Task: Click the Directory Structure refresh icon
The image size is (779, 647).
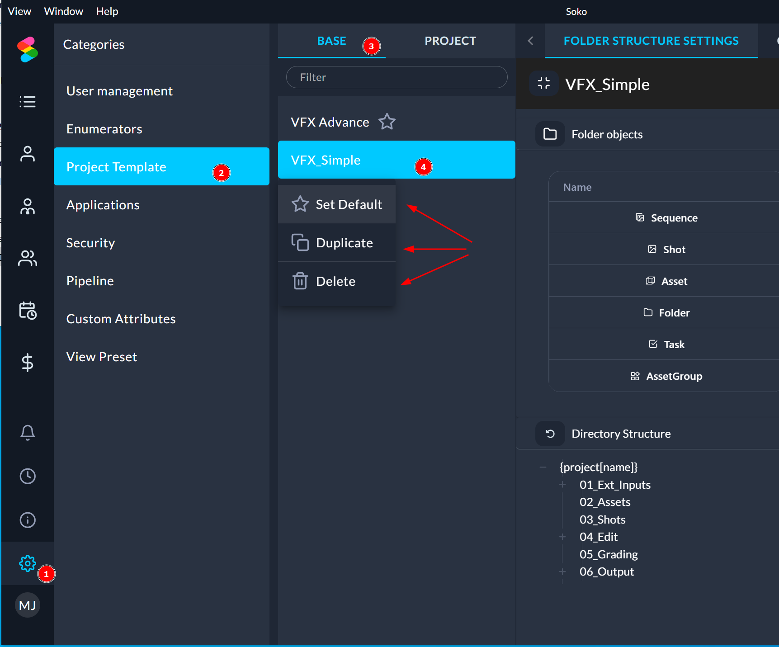Action: pos(550,434)
